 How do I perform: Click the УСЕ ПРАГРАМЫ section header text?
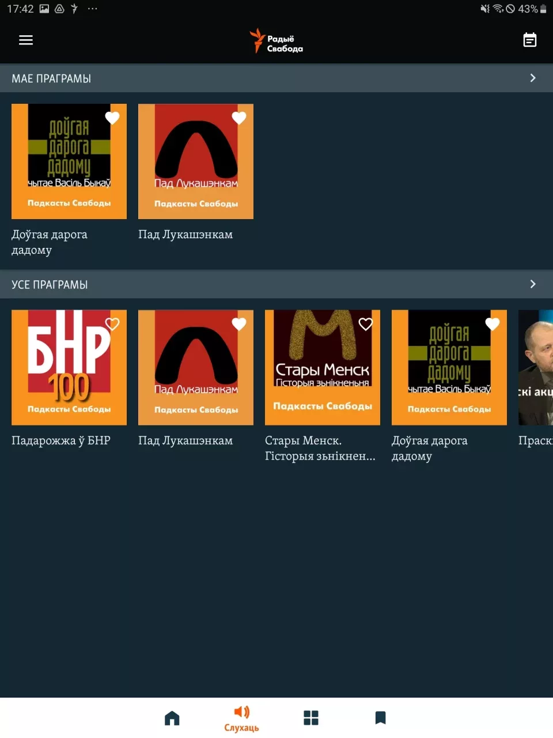coord(50,285)
